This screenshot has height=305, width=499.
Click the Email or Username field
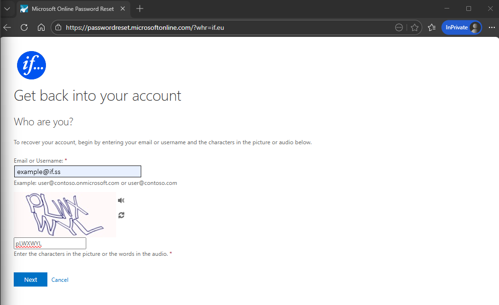[x=78, y=172]
